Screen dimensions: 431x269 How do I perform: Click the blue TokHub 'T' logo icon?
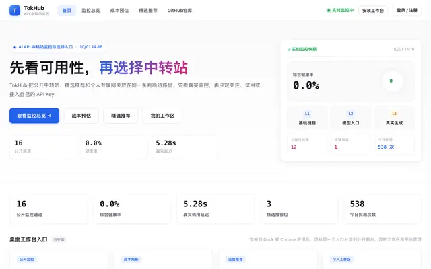click(15, 11)
